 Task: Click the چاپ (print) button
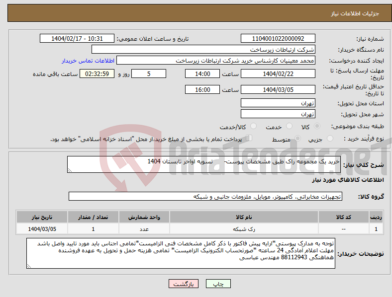coord(218,284)
